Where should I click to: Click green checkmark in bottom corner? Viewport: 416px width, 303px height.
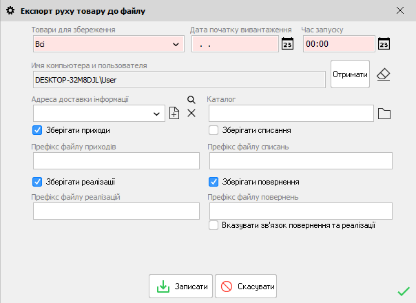click(x=403, y=291)
